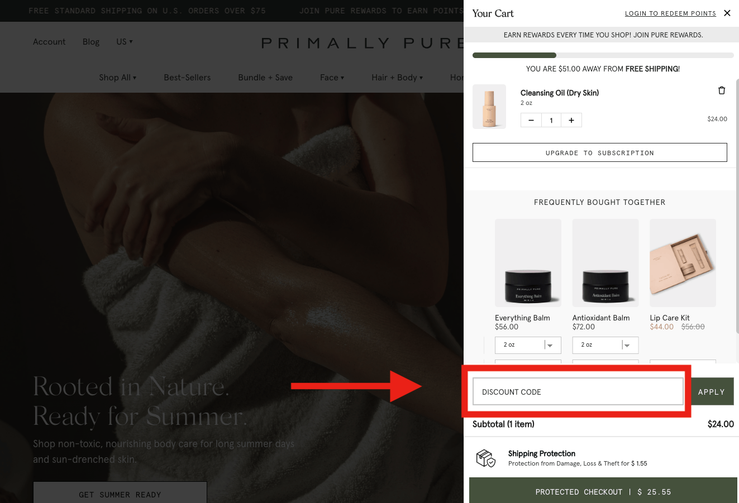Open Everything Balm size dropdown
The height and width of the screenshot is (503, 739).
point(528,345)
